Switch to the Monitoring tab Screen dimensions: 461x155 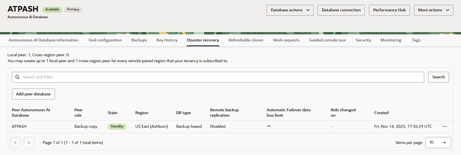point(391,40)
